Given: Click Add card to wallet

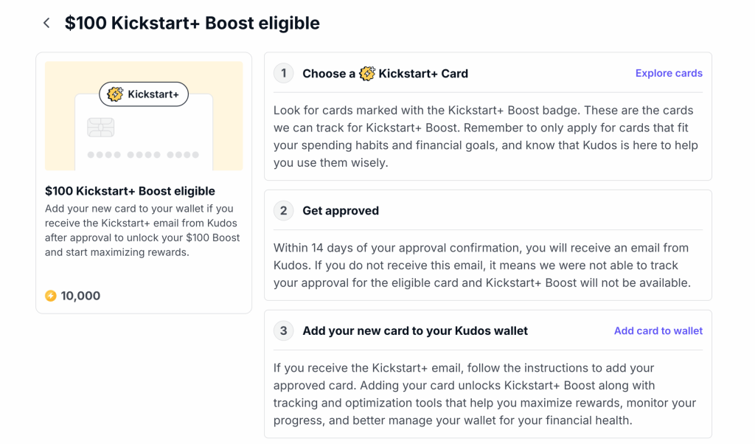Looking at the screenshot, I should 658,330.
